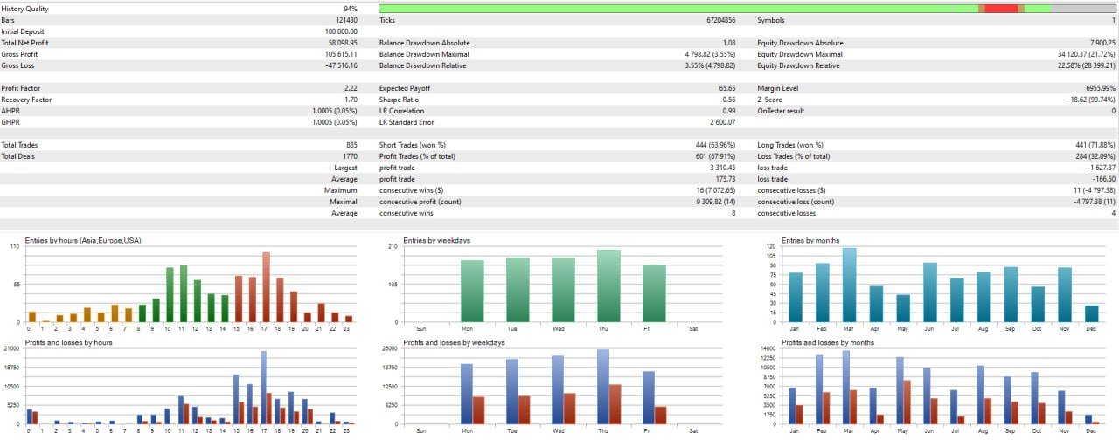Screen dimensions: 1119x440
Task: Select the Thu bar in Entries by weekdays
Action: pyautogui.click(x=608, y=286)
